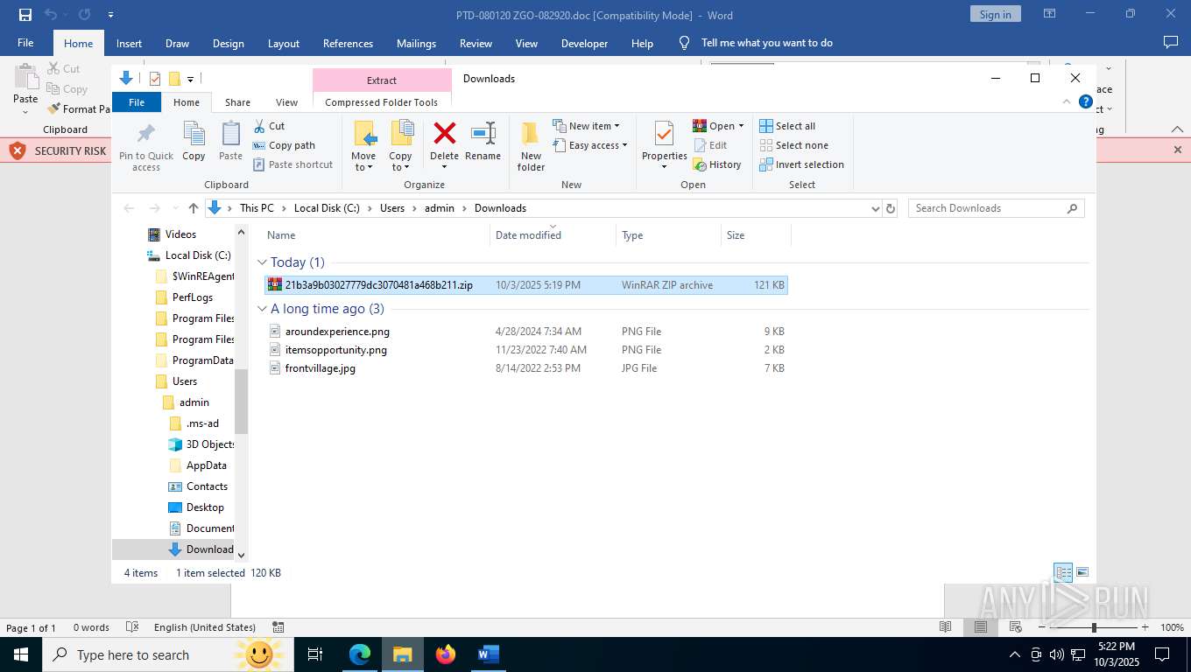Click Select all
The image size is (1191, 672).
(x=787, y=126)
